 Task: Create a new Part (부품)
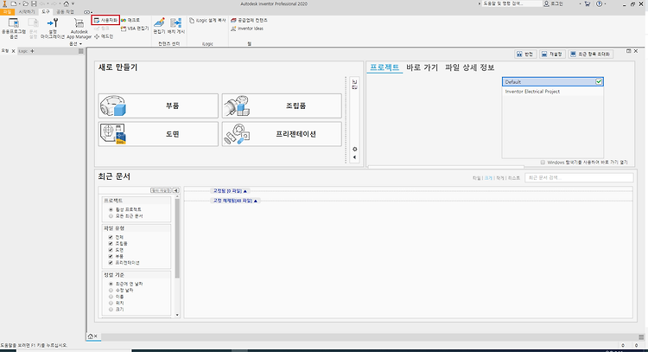(158, 106)
